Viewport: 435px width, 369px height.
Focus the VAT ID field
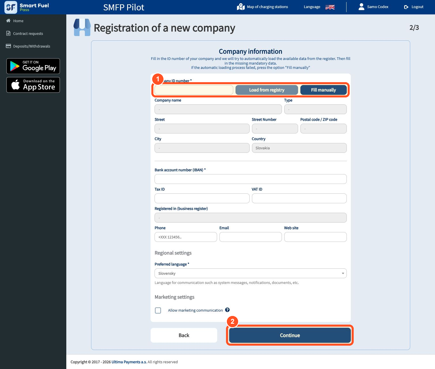(299, 198)
